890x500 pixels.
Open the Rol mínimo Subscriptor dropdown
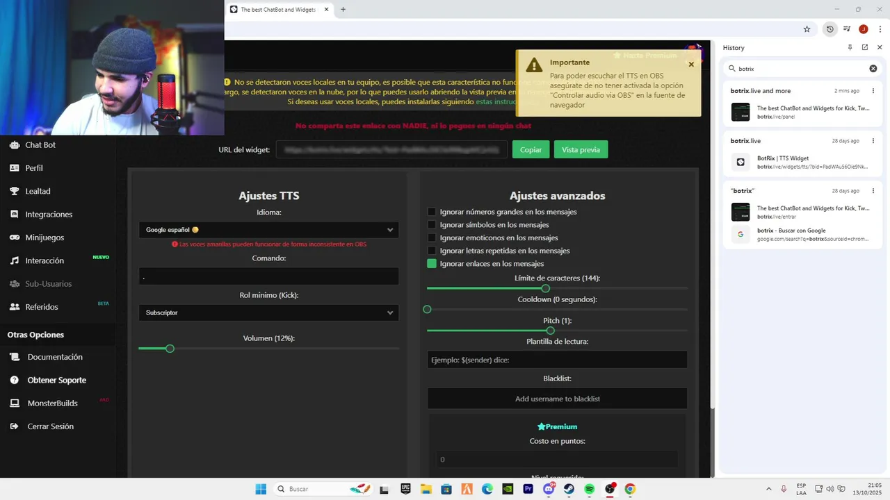pos(268,313)
